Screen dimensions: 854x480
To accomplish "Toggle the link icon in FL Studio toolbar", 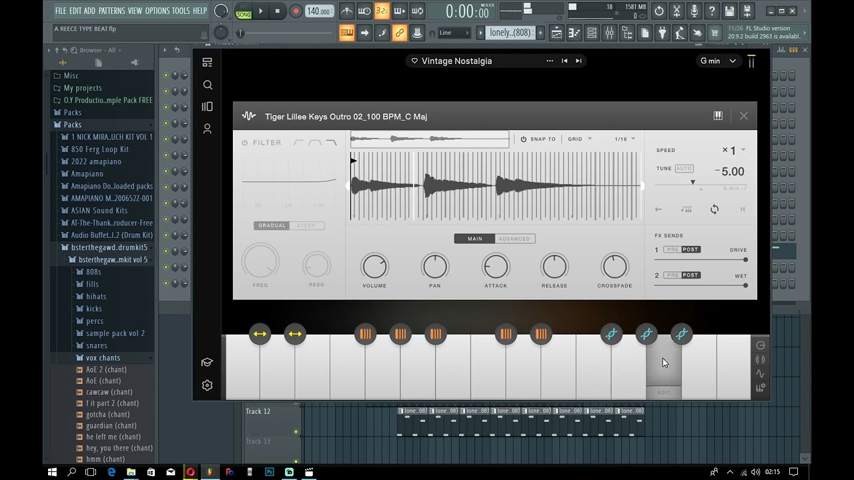I will [400, 33].
